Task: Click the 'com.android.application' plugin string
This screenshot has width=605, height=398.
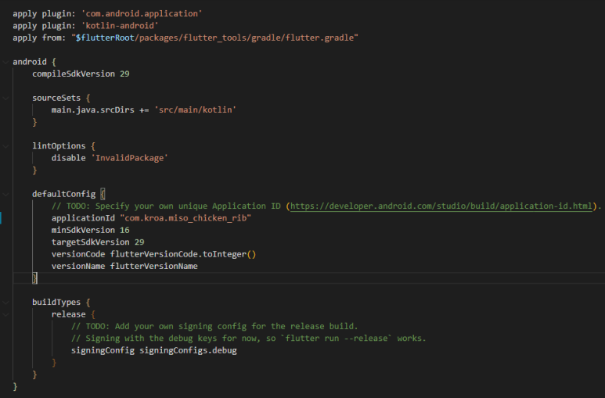Action: (142, 13)
